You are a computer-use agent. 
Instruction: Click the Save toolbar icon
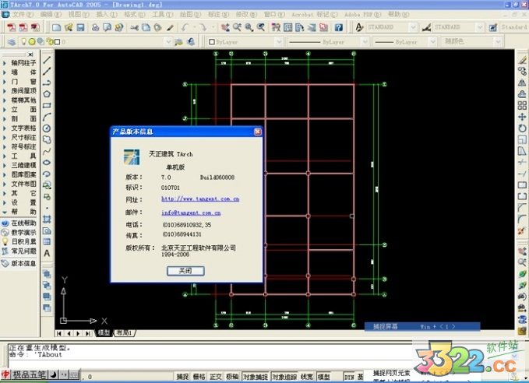pos(80,27)
